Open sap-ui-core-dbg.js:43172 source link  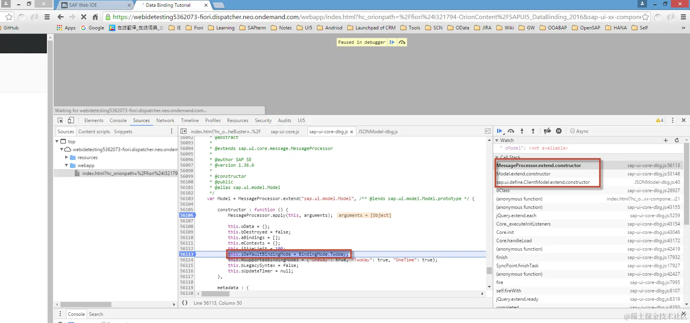click(x=653, y=241)
